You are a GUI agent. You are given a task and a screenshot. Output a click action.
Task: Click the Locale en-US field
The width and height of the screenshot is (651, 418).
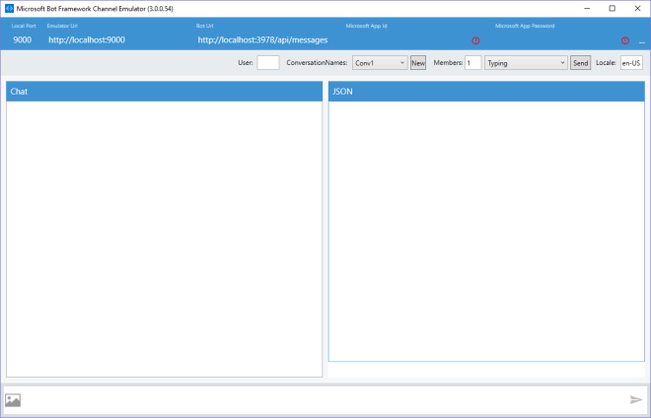click(x=631, y=63)
